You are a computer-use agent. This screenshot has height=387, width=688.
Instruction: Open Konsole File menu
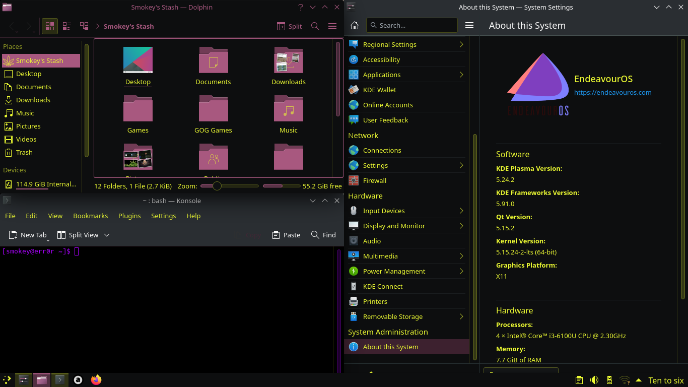click(x=10, y=216)
